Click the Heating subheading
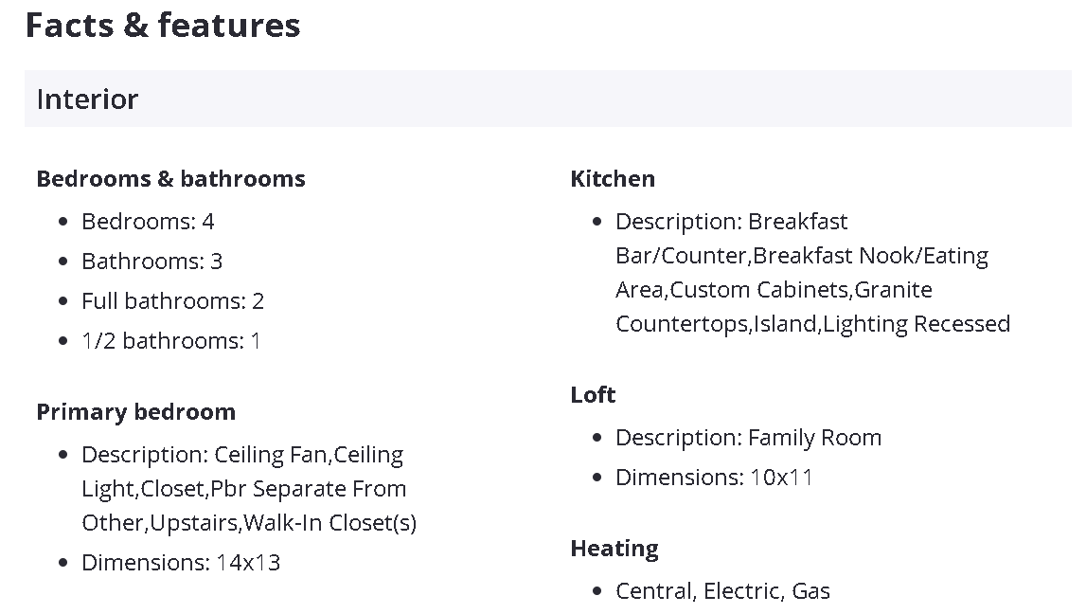 (x=614, y=549)
